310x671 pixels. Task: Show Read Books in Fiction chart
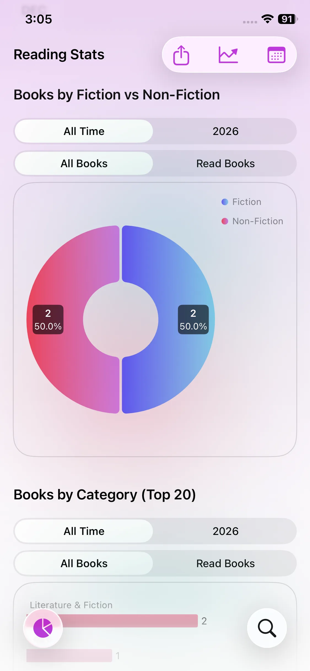coord(225,164)
